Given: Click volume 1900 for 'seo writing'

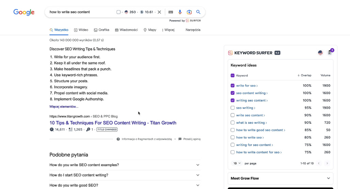Looking at the screenshot, I should click(326, 108).
